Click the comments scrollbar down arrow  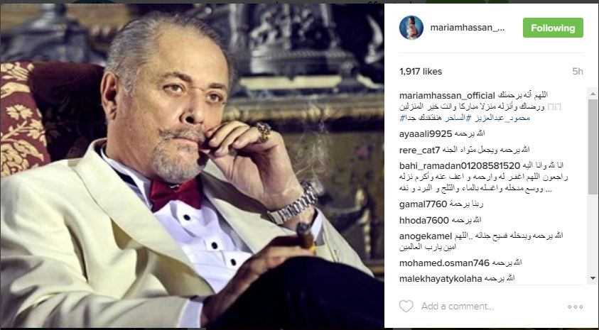tap(593, 278)
